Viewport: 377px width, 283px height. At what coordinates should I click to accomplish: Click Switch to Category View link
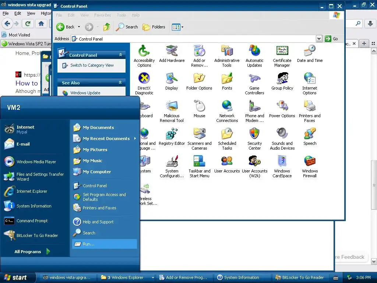pos(92,65)
